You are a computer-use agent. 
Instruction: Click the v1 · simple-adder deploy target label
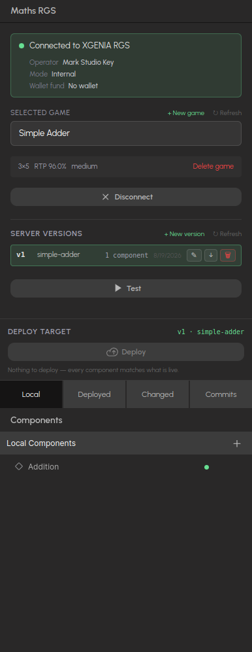click(210, 332)
